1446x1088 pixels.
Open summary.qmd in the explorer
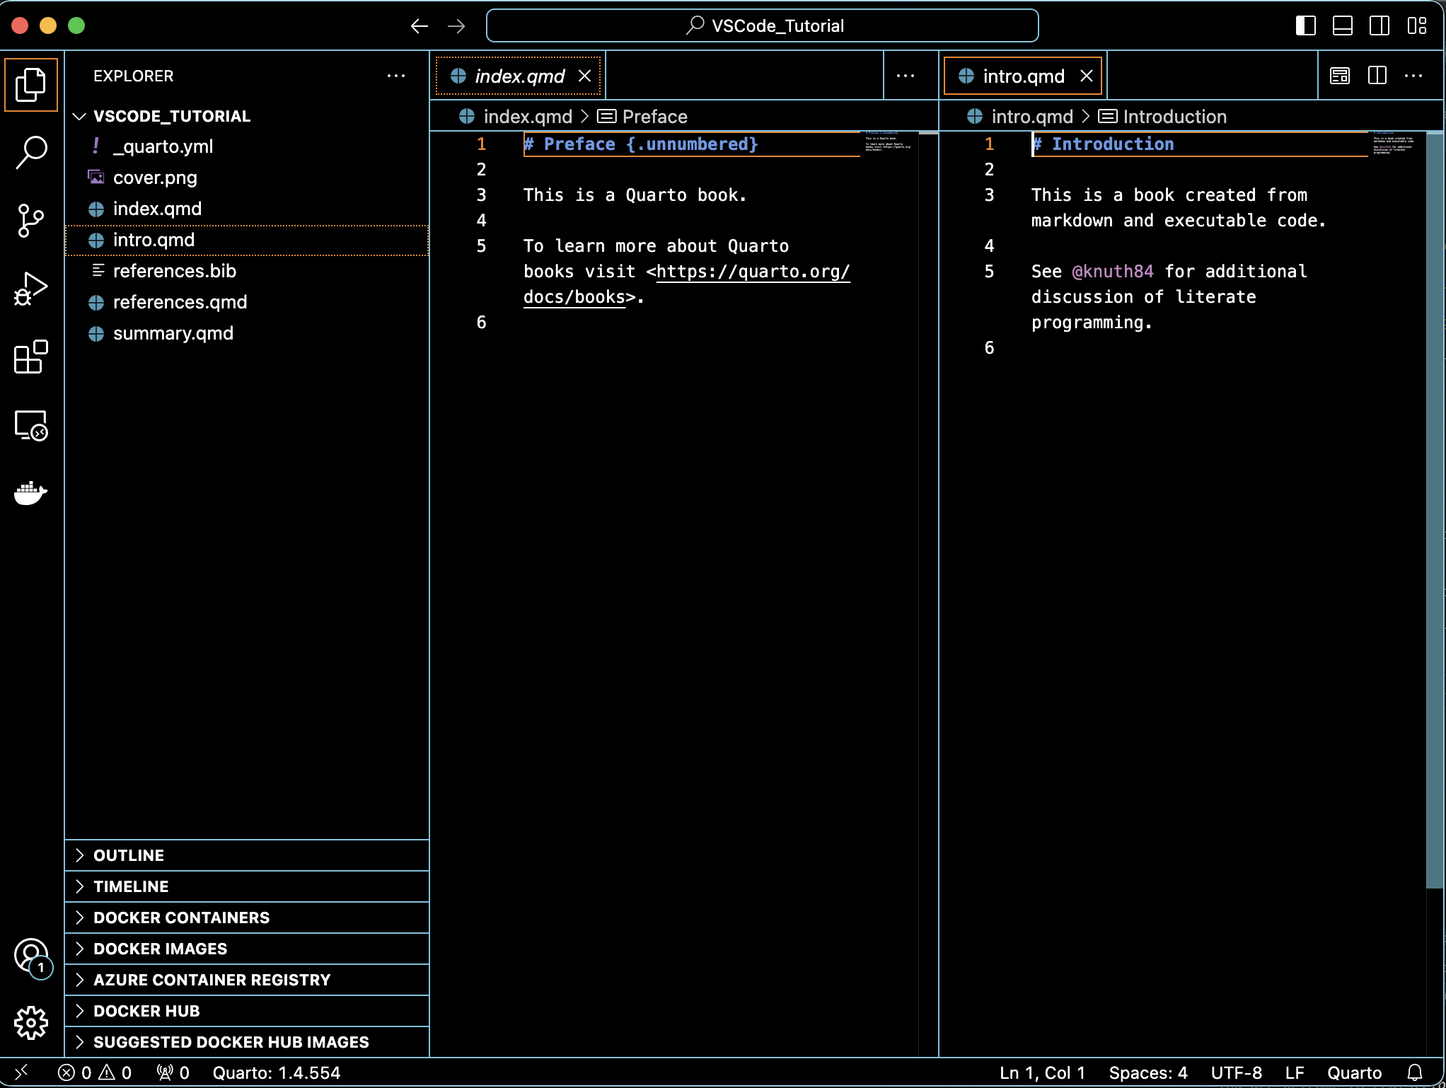coord(247,333)
